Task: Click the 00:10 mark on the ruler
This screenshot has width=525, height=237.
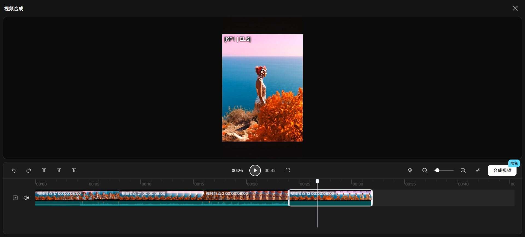Action: point(141,182)
